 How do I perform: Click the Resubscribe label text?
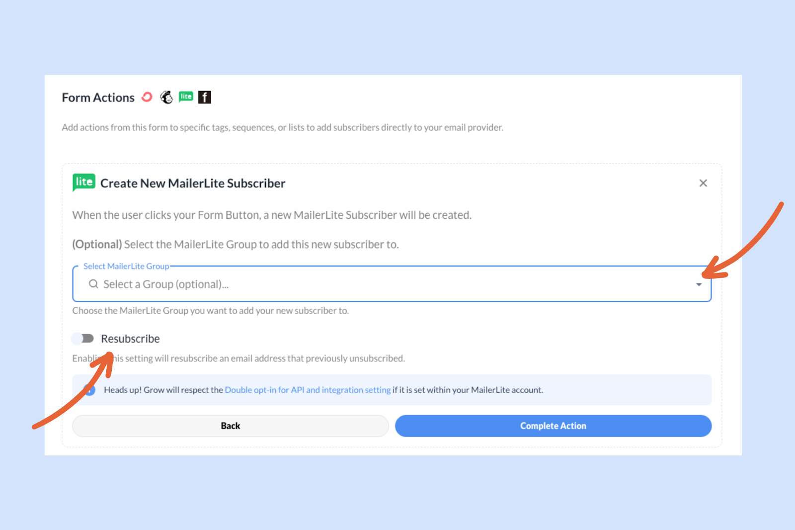coord(130,339)
